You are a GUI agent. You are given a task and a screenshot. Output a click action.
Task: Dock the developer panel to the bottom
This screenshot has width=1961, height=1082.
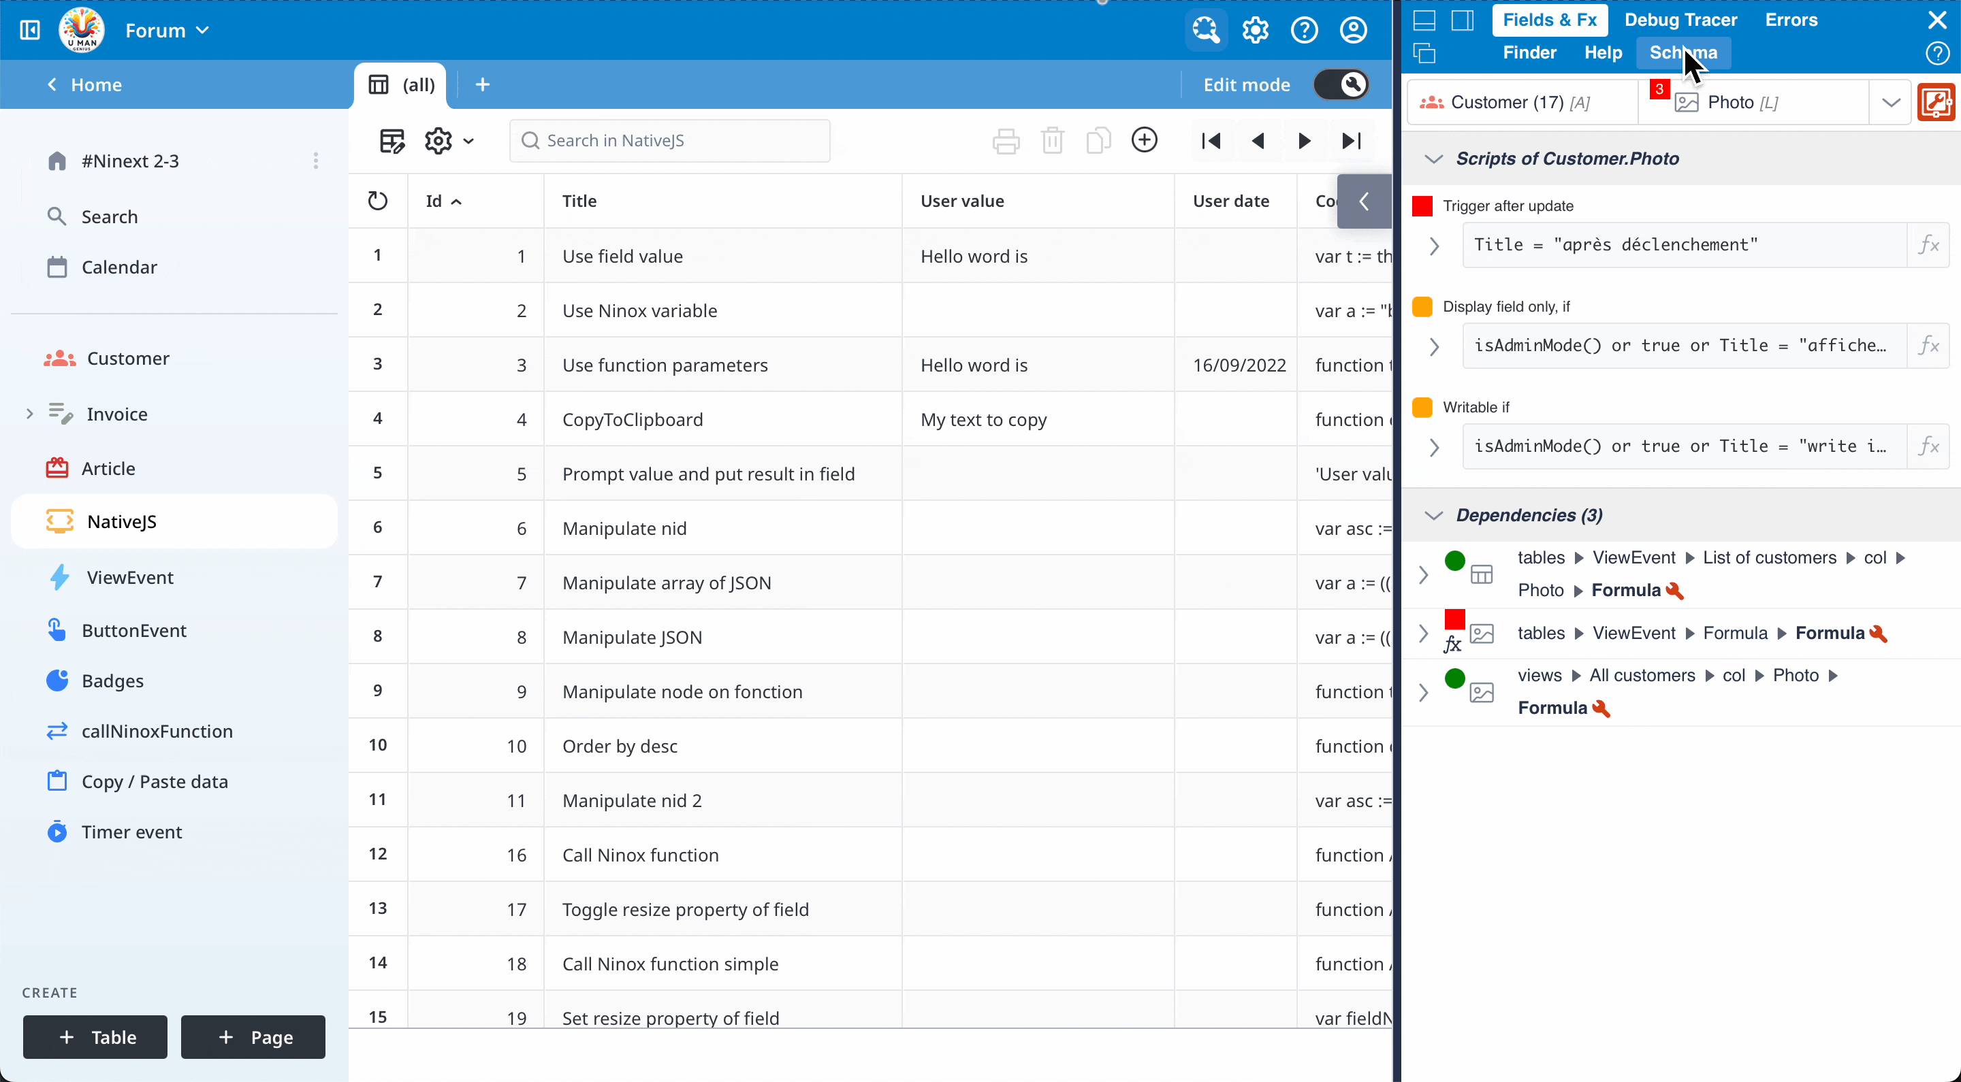pyautogui.click(x=1424, y=20)
